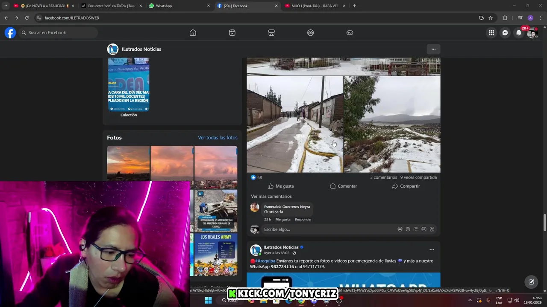Open Chrome media control icon
Screen dimensions: 547x307
(520, 18)
